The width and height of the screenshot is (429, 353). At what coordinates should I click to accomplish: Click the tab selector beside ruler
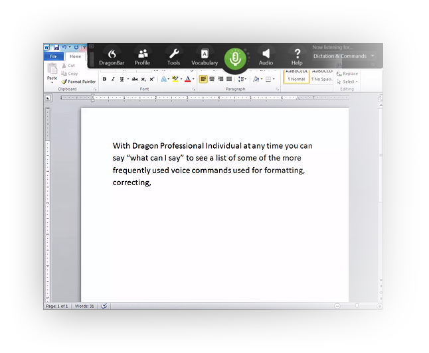point(48,98)
